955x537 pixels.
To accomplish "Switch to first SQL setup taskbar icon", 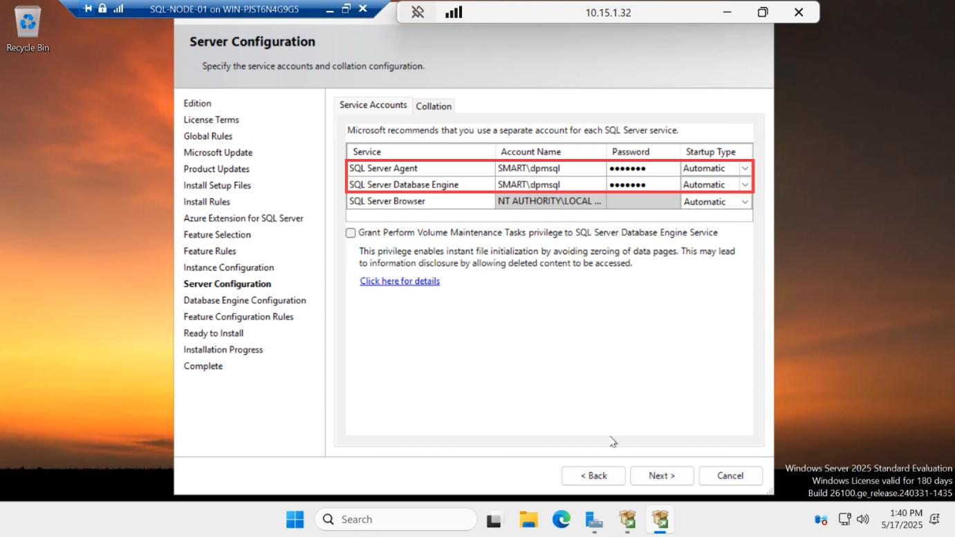I will click(x=627, y=519).
